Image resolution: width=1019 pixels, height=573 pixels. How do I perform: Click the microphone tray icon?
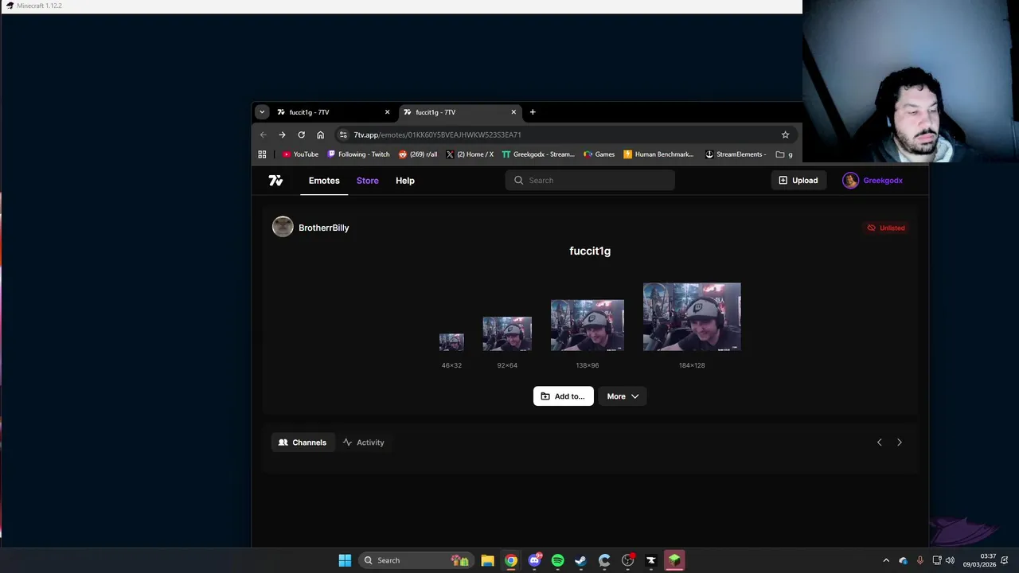tap(920, 560)
